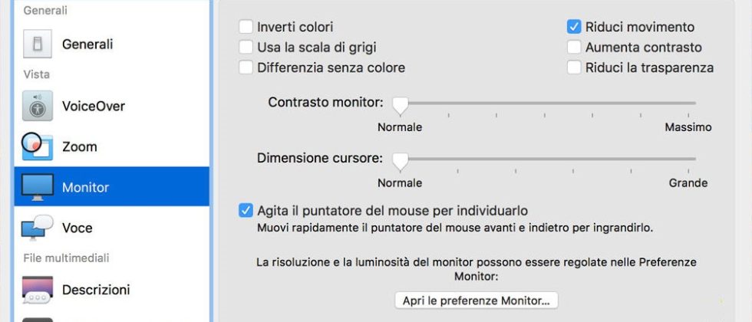Screen dimensions: 752x322
Task: Enable the Inverti colori checkbox
Action: [246, 27]
